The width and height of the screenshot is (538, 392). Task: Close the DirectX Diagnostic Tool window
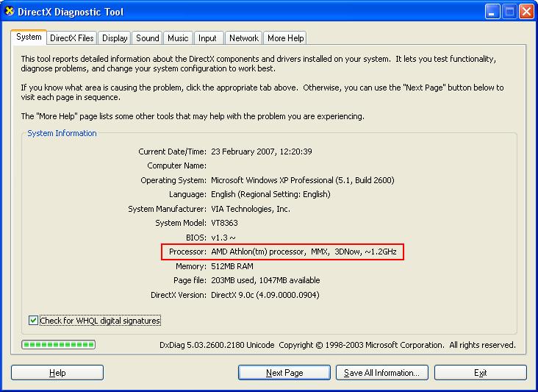click(526, 12)
